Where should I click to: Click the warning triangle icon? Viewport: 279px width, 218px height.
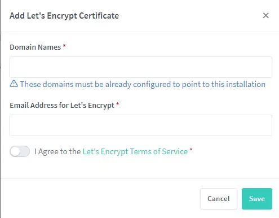tap(14, 84)
